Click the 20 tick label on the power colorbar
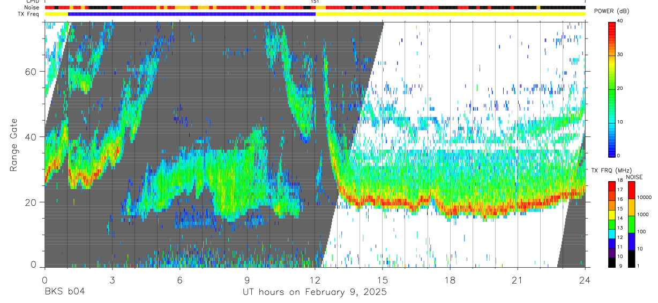658x303 pixels. (x=621, y=88)
